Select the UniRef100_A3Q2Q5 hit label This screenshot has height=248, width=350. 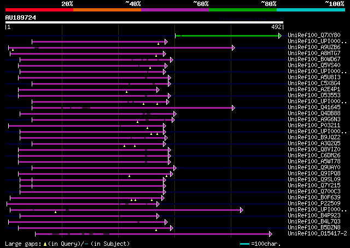pos(314,143)
